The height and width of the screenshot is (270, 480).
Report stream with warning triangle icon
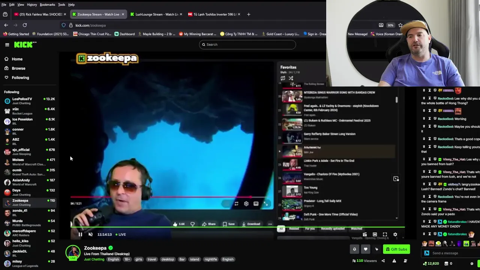pyautogui.click(x=394, y=261)
